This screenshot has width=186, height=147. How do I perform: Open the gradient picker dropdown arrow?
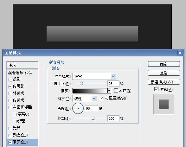pos(109,91)
